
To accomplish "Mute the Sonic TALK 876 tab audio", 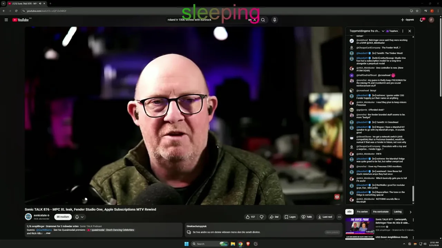I will pos(40,3).
